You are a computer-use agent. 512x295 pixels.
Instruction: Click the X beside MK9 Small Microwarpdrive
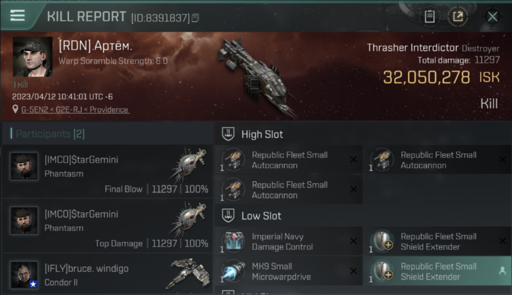click(x=353, y=271)
